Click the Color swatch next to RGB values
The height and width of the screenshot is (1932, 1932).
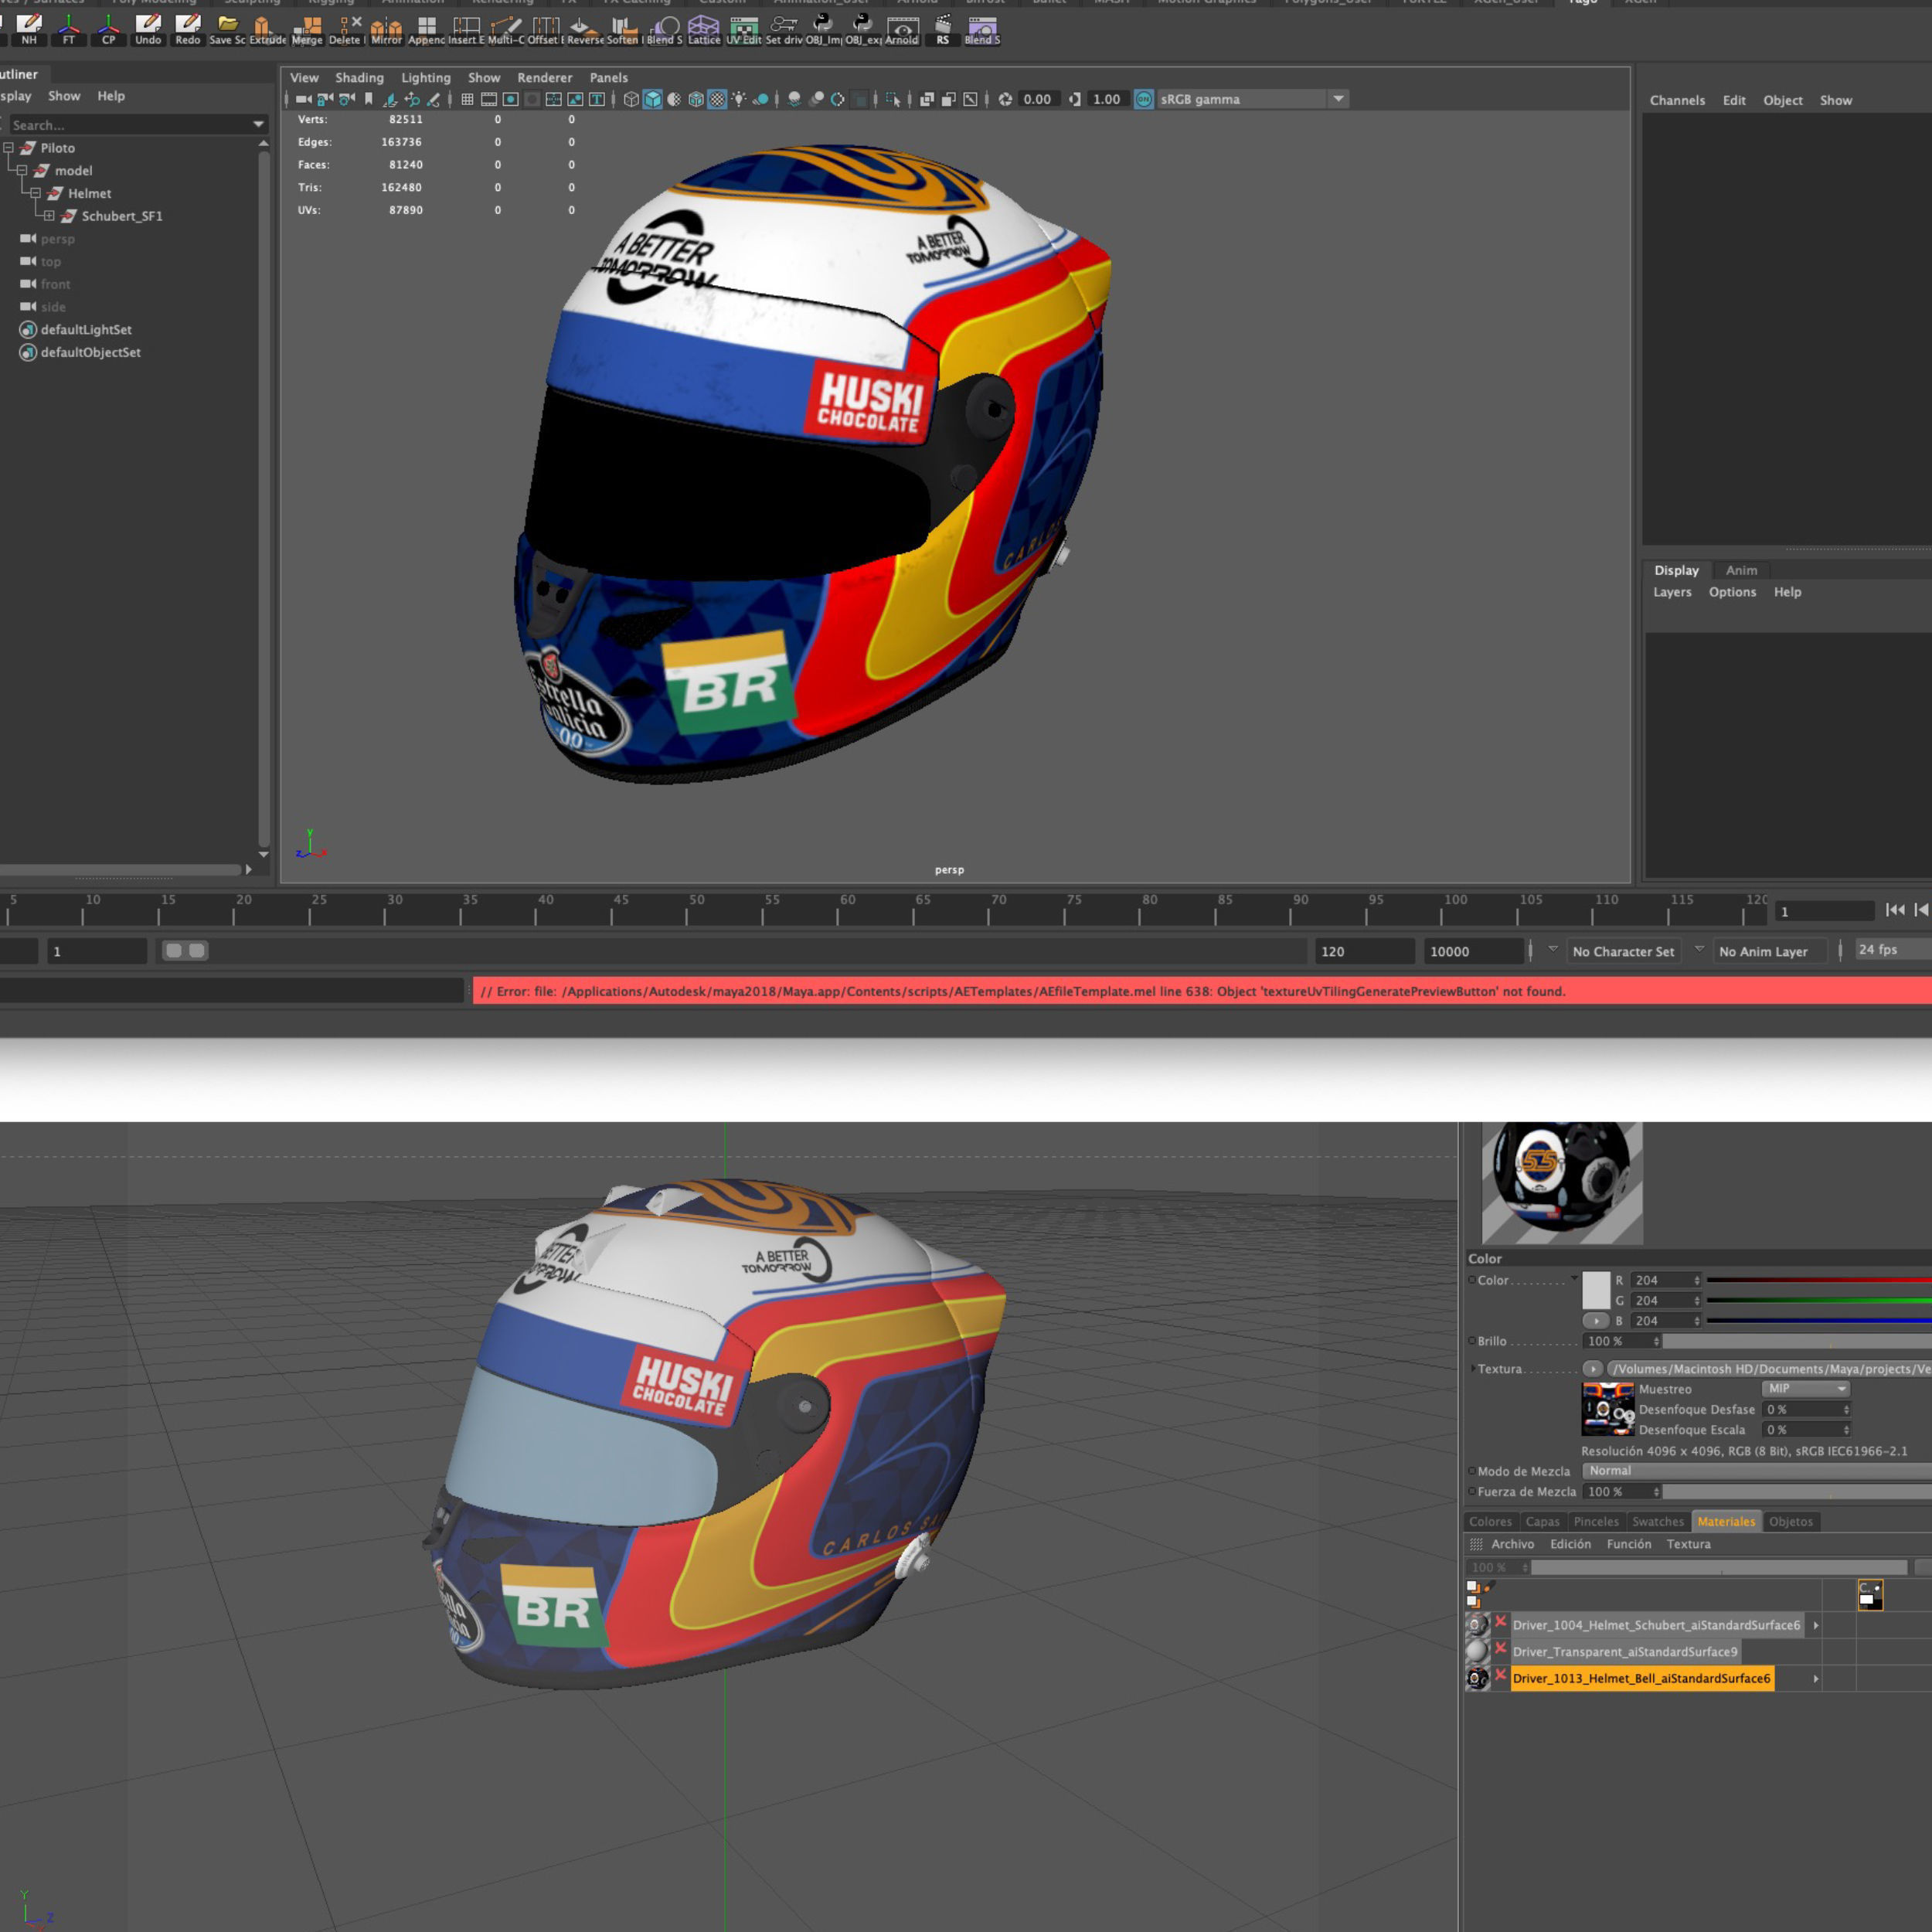pos(1596,1290)
